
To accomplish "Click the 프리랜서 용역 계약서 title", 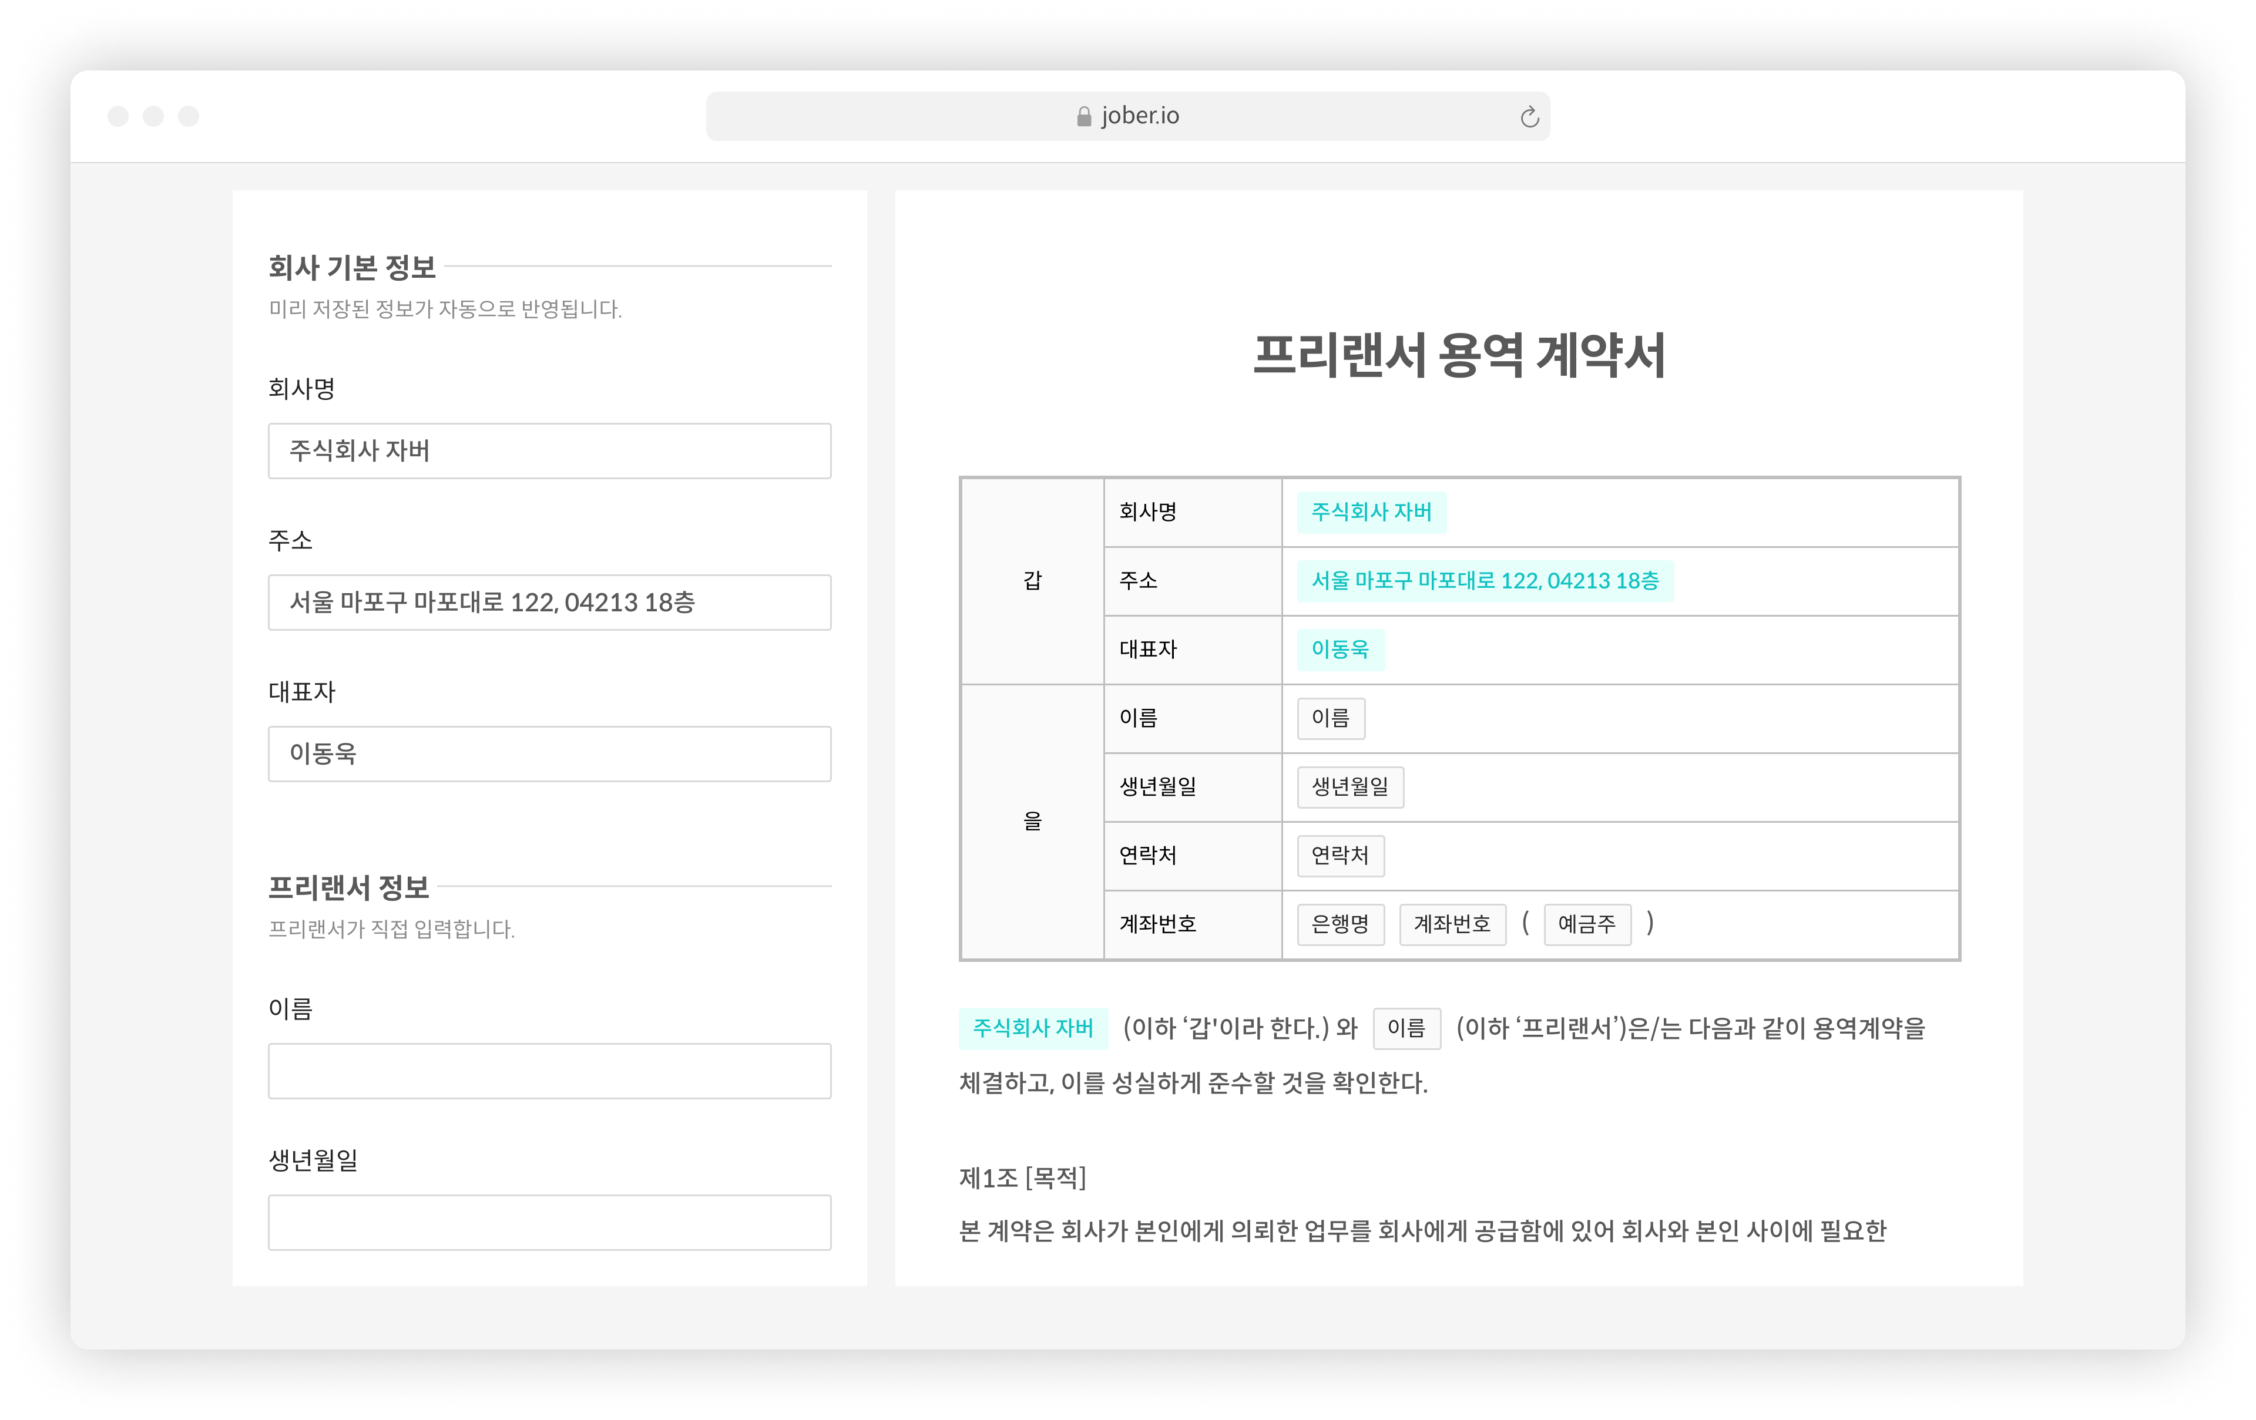I will 1459,356.
